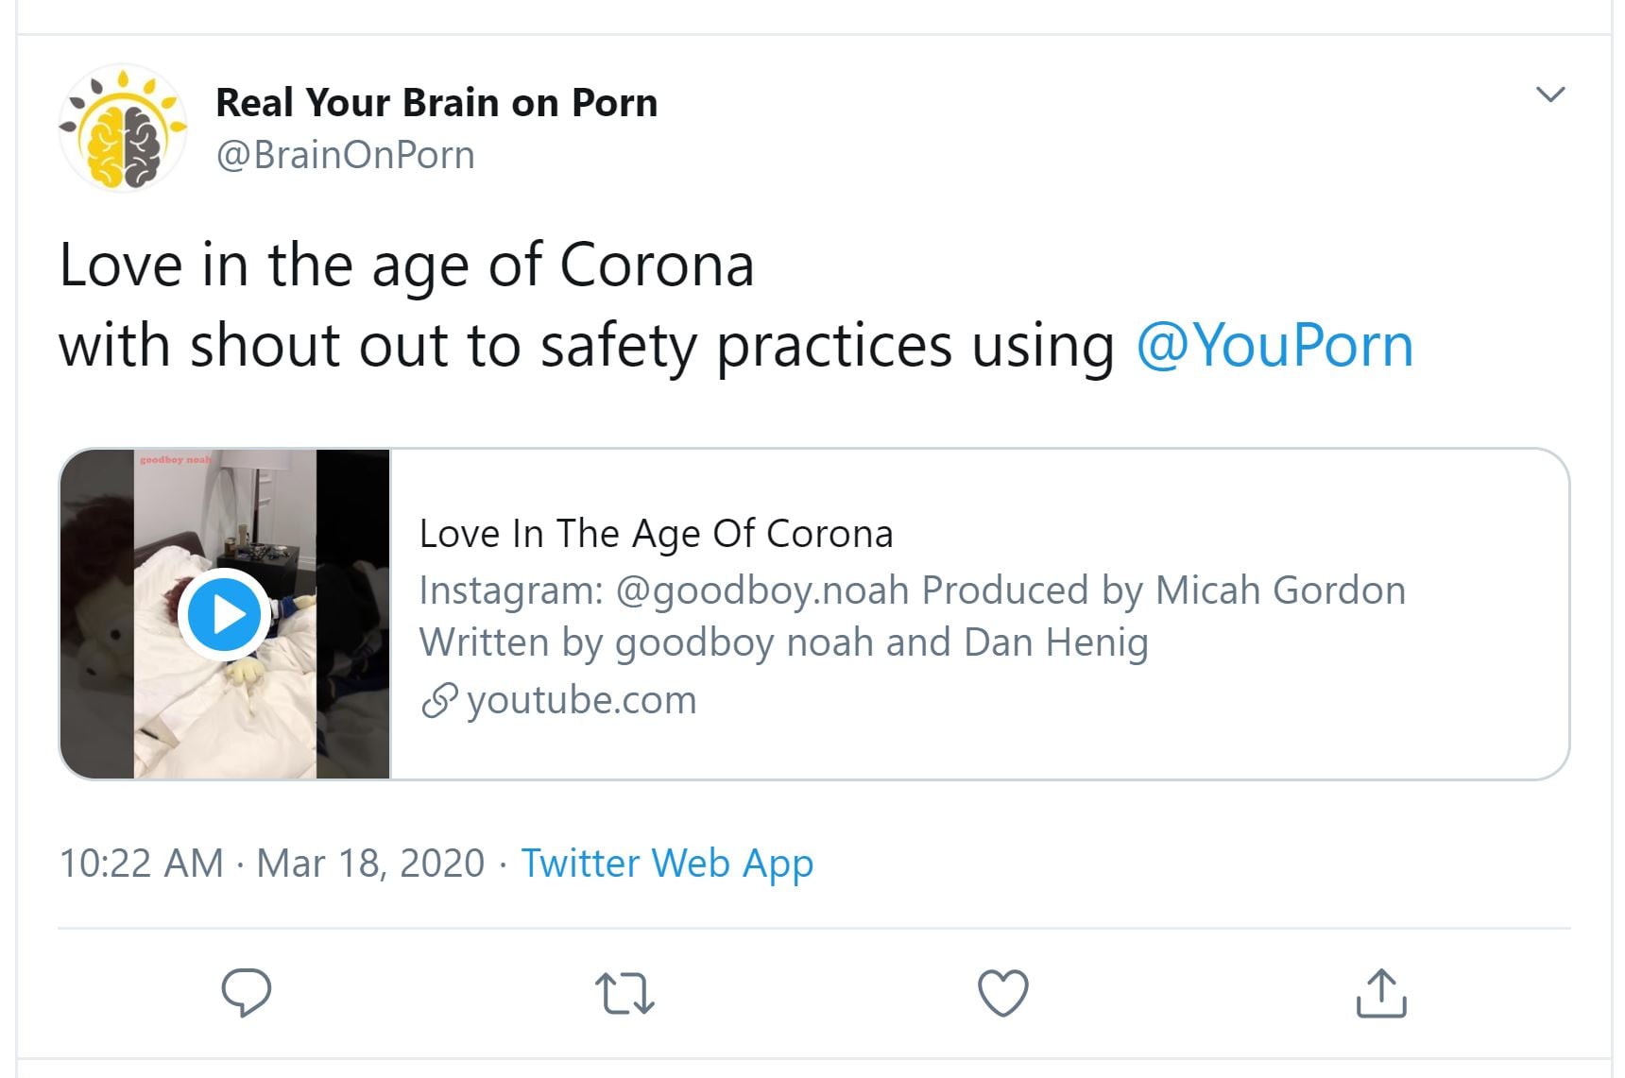
Task: Click the Mar 18, 2020 date text
Action: pyautogui.click(x=370, y=864)
